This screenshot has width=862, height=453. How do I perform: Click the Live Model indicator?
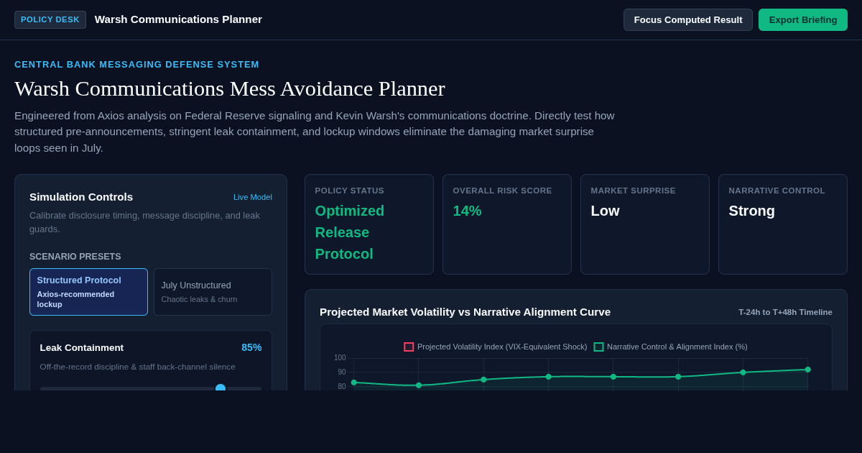(253, 197)
